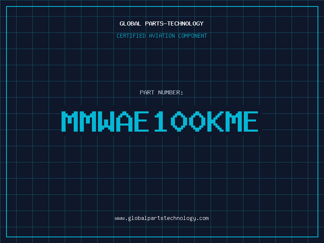The image size is (324, 243).
Task: Click the CERTIFIED AVIATION COMPONENT subtitle
Action: (x=162, y=36)
